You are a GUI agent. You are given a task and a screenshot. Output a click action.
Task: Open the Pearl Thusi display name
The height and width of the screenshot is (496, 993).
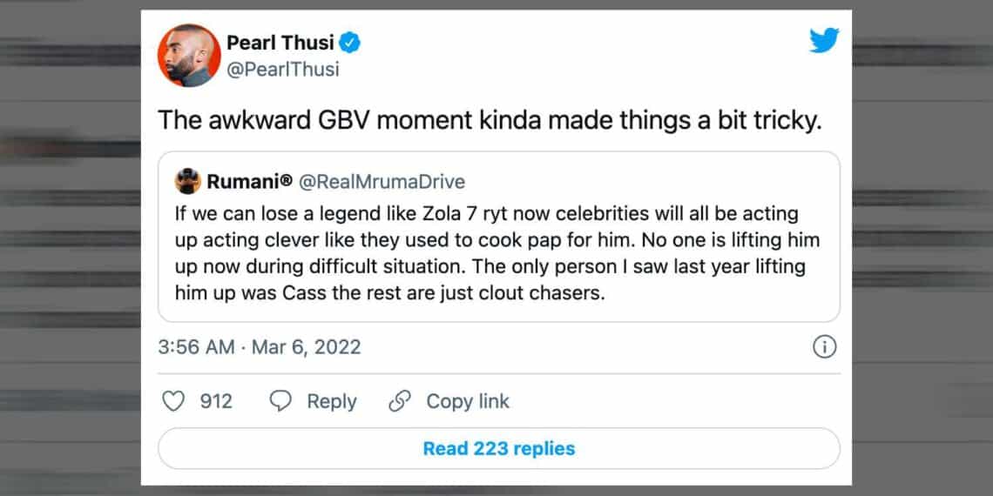(x=279, y=43)
